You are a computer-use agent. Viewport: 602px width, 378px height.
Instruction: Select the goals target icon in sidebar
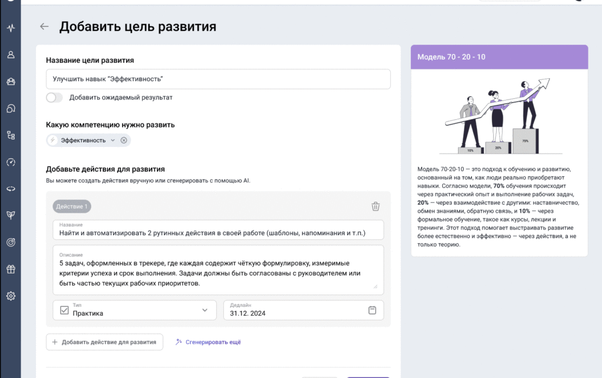pos(11,242)
